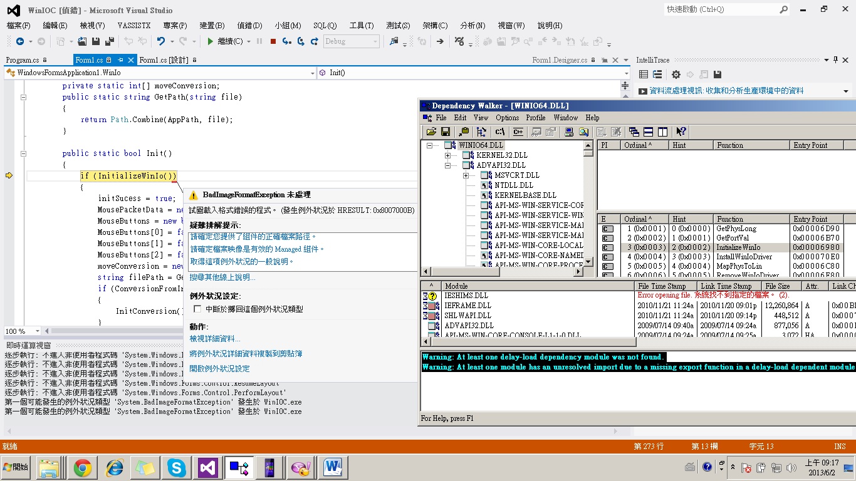Collapse the ADVAPI32.DLL tree node
856x481 pixels.
[x=447, y=165]
